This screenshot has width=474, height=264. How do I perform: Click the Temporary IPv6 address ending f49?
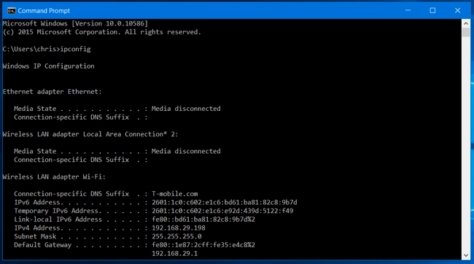pyautogui.click(x=222, y=211)
